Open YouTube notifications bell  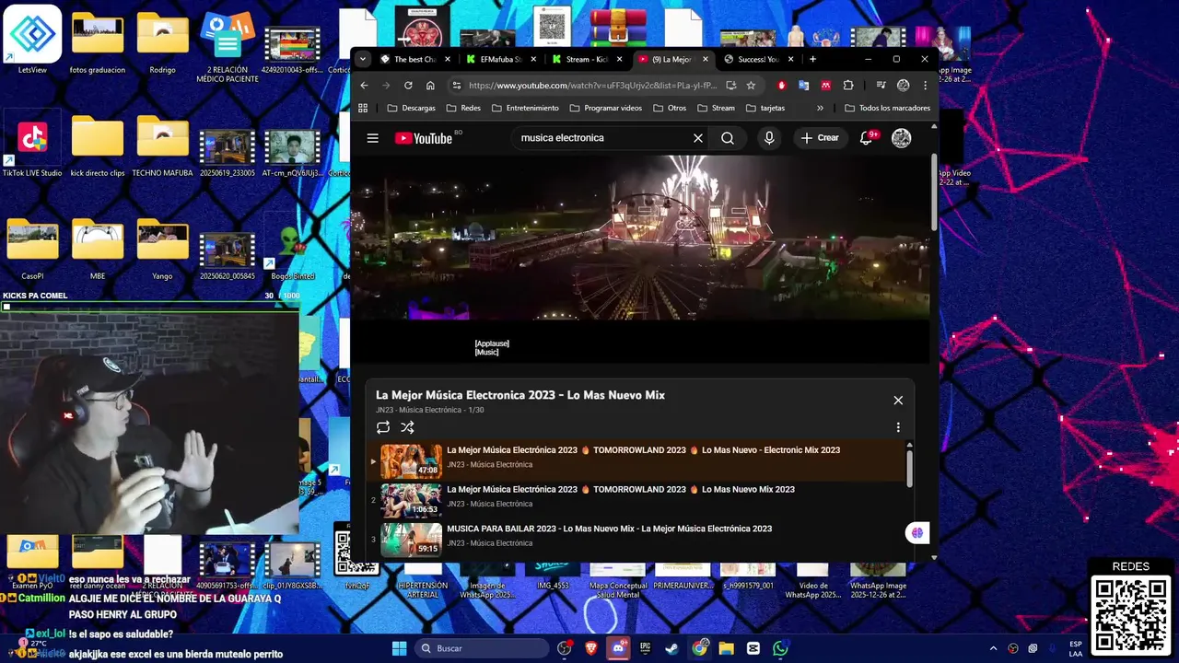coord(866,138)
